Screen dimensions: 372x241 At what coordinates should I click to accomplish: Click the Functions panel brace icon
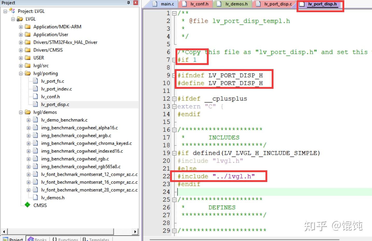pos(55,239)
